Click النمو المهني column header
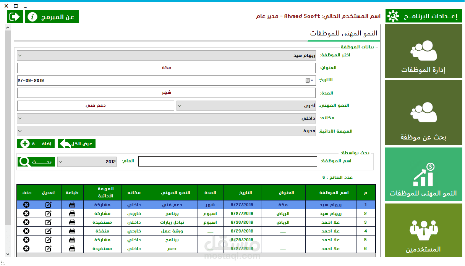Viewport: 465px width, 266px height. coord(172,193)
